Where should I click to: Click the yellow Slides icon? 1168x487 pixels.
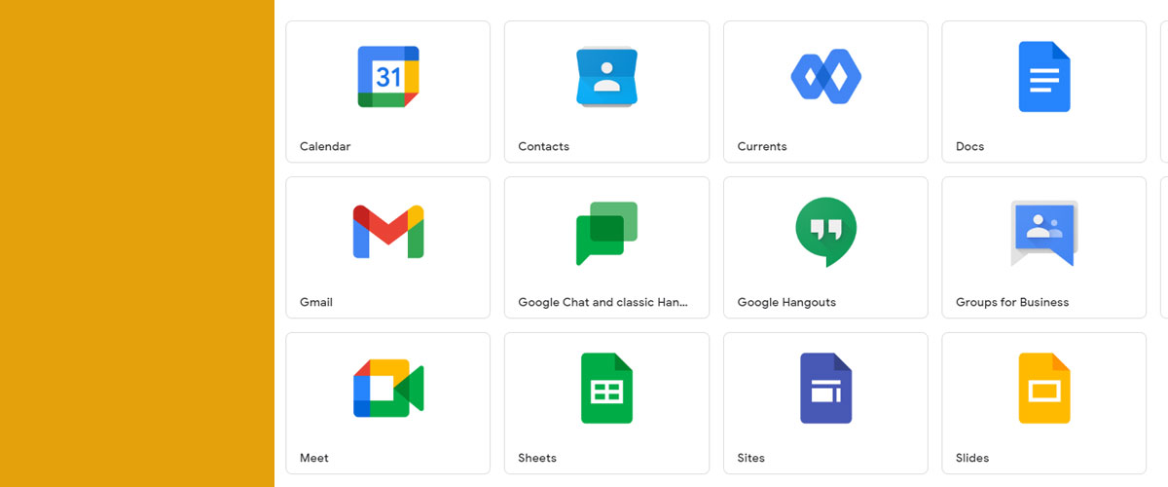click(1044, 388)
